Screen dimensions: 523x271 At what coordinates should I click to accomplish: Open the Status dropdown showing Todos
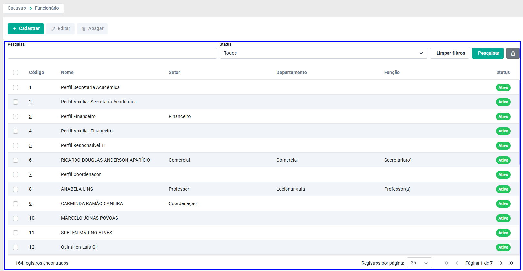pyautogui.click(x=324, y=53)
